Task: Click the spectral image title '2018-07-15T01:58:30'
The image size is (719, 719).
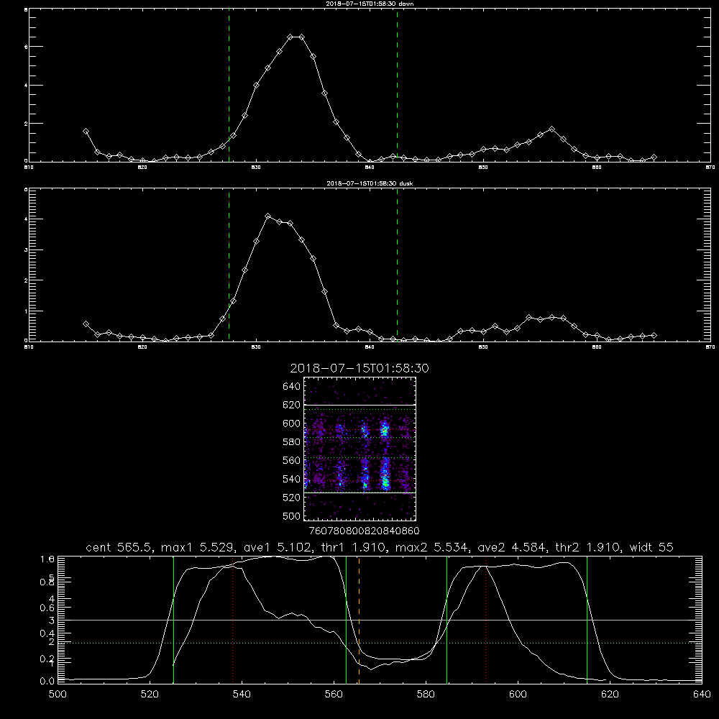Action: coord(359,368)
